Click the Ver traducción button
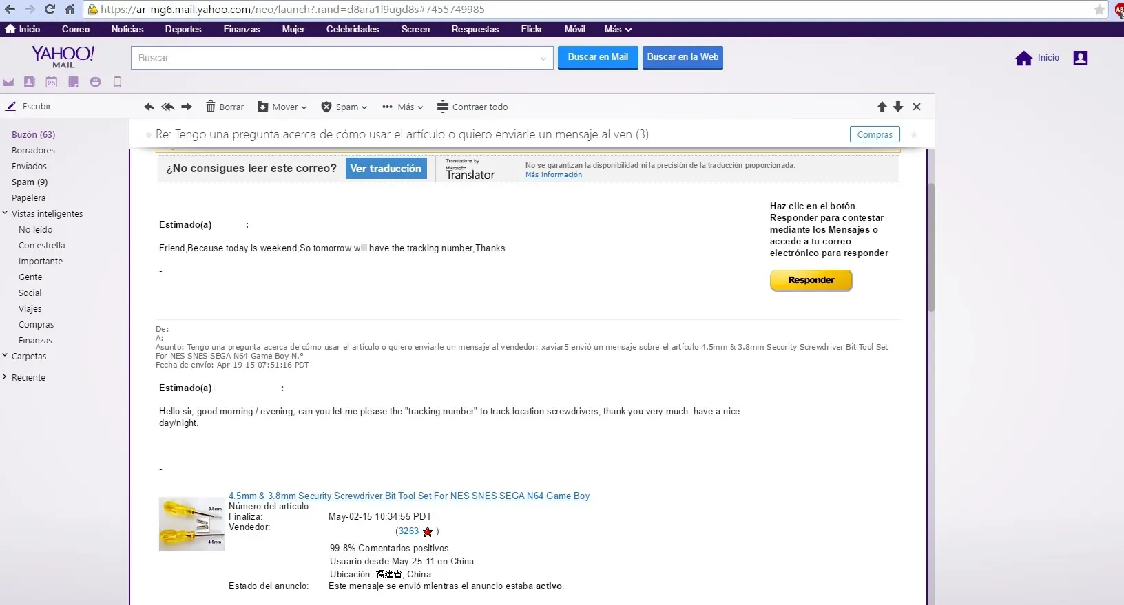This screenshot has height=605, width=1124. (386, 169)
